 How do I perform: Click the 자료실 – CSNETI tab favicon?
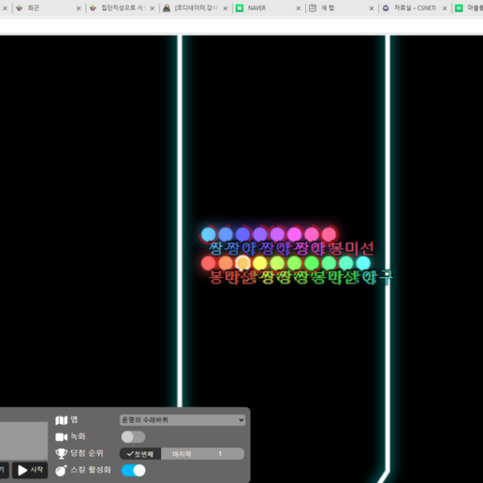tap(386, 8)
